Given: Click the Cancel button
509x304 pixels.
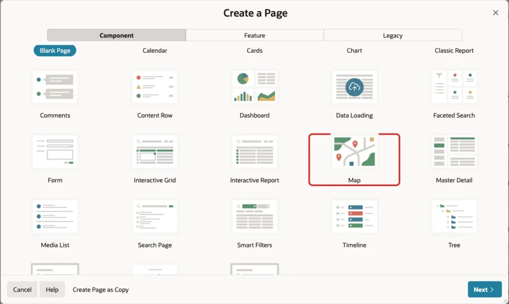Looking at the screenshot, I should click(22, 290).
